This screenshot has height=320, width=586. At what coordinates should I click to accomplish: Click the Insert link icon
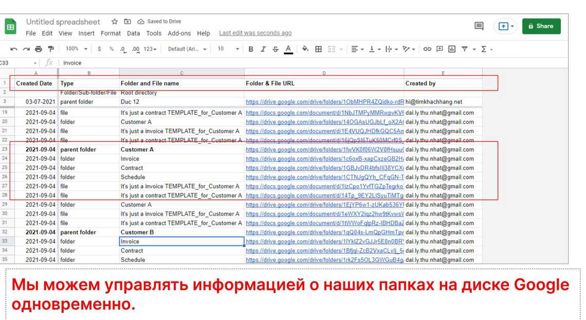[x=427, y=49]
